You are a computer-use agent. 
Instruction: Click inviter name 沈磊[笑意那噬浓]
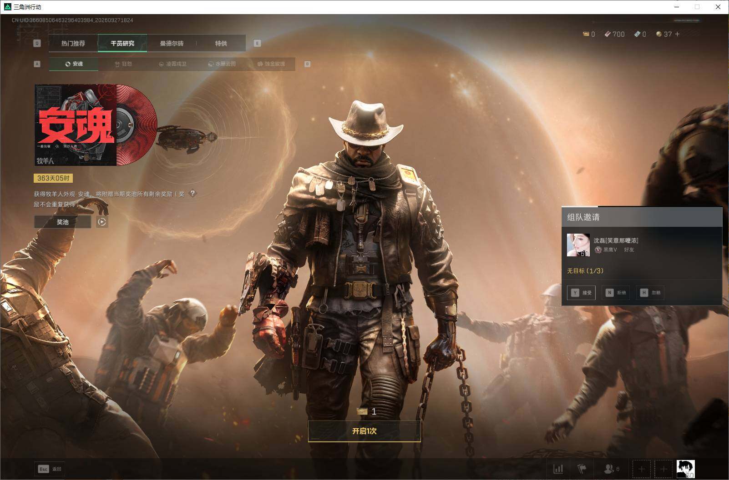(x=616, y=240)
